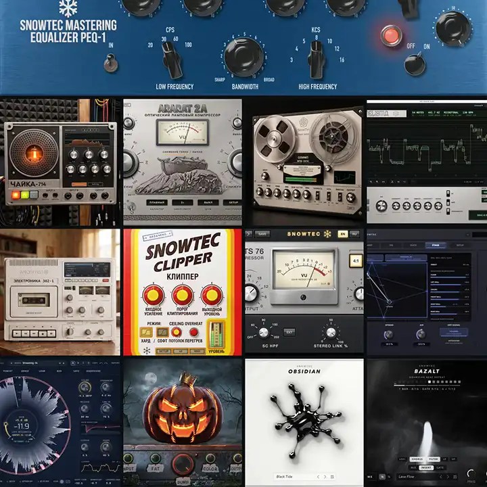Screen dimensions: 487x487
Task: Enable the Chorus effect in Bazalt
Action: click(417, 459)
